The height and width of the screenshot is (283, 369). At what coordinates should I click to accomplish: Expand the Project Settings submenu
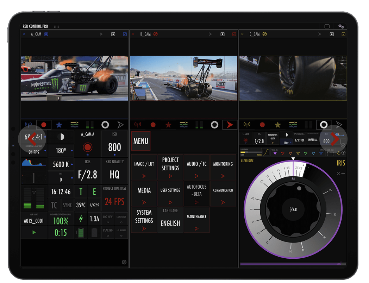click(170, 167)
